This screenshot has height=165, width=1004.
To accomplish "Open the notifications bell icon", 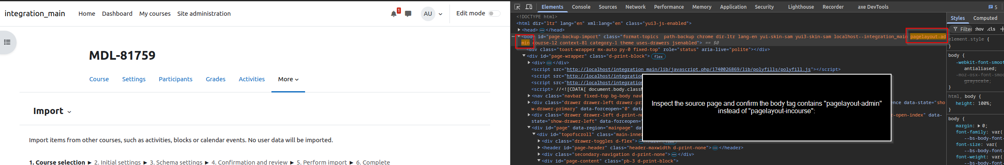I will (393, 14).
